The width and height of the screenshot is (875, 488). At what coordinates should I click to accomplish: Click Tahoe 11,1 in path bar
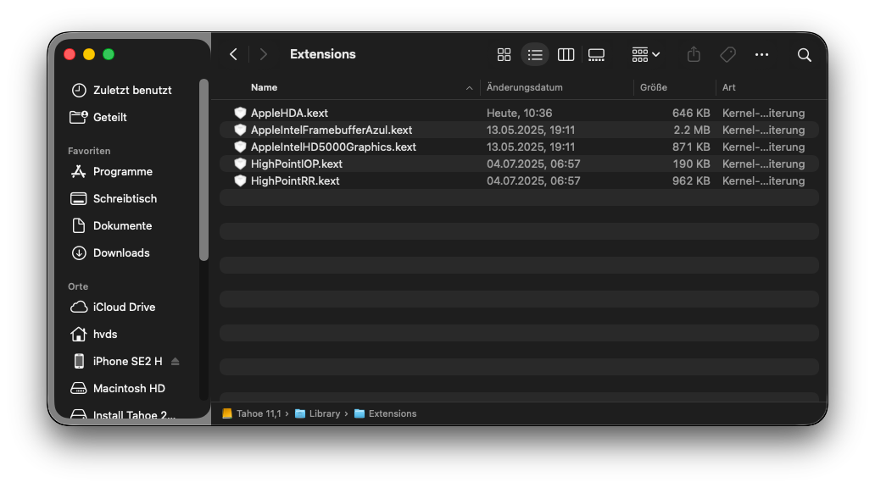click(x=252, y=413)
